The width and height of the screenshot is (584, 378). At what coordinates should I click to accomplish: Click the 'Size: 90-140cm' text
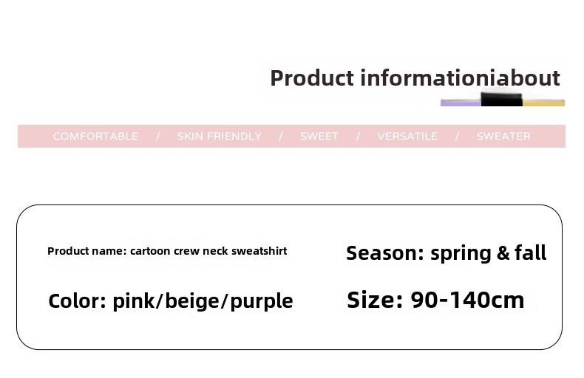click(435, 300)
